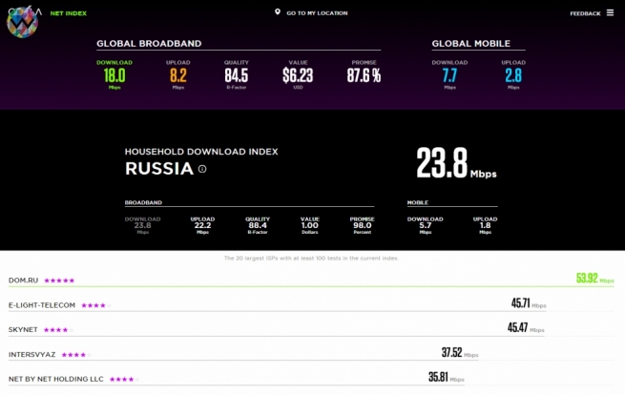This screenshot has width=625, height=395.
Task: Select global broadband Download 18.0 Mbps
Action: pyautogui.click(x=115, y=74)
